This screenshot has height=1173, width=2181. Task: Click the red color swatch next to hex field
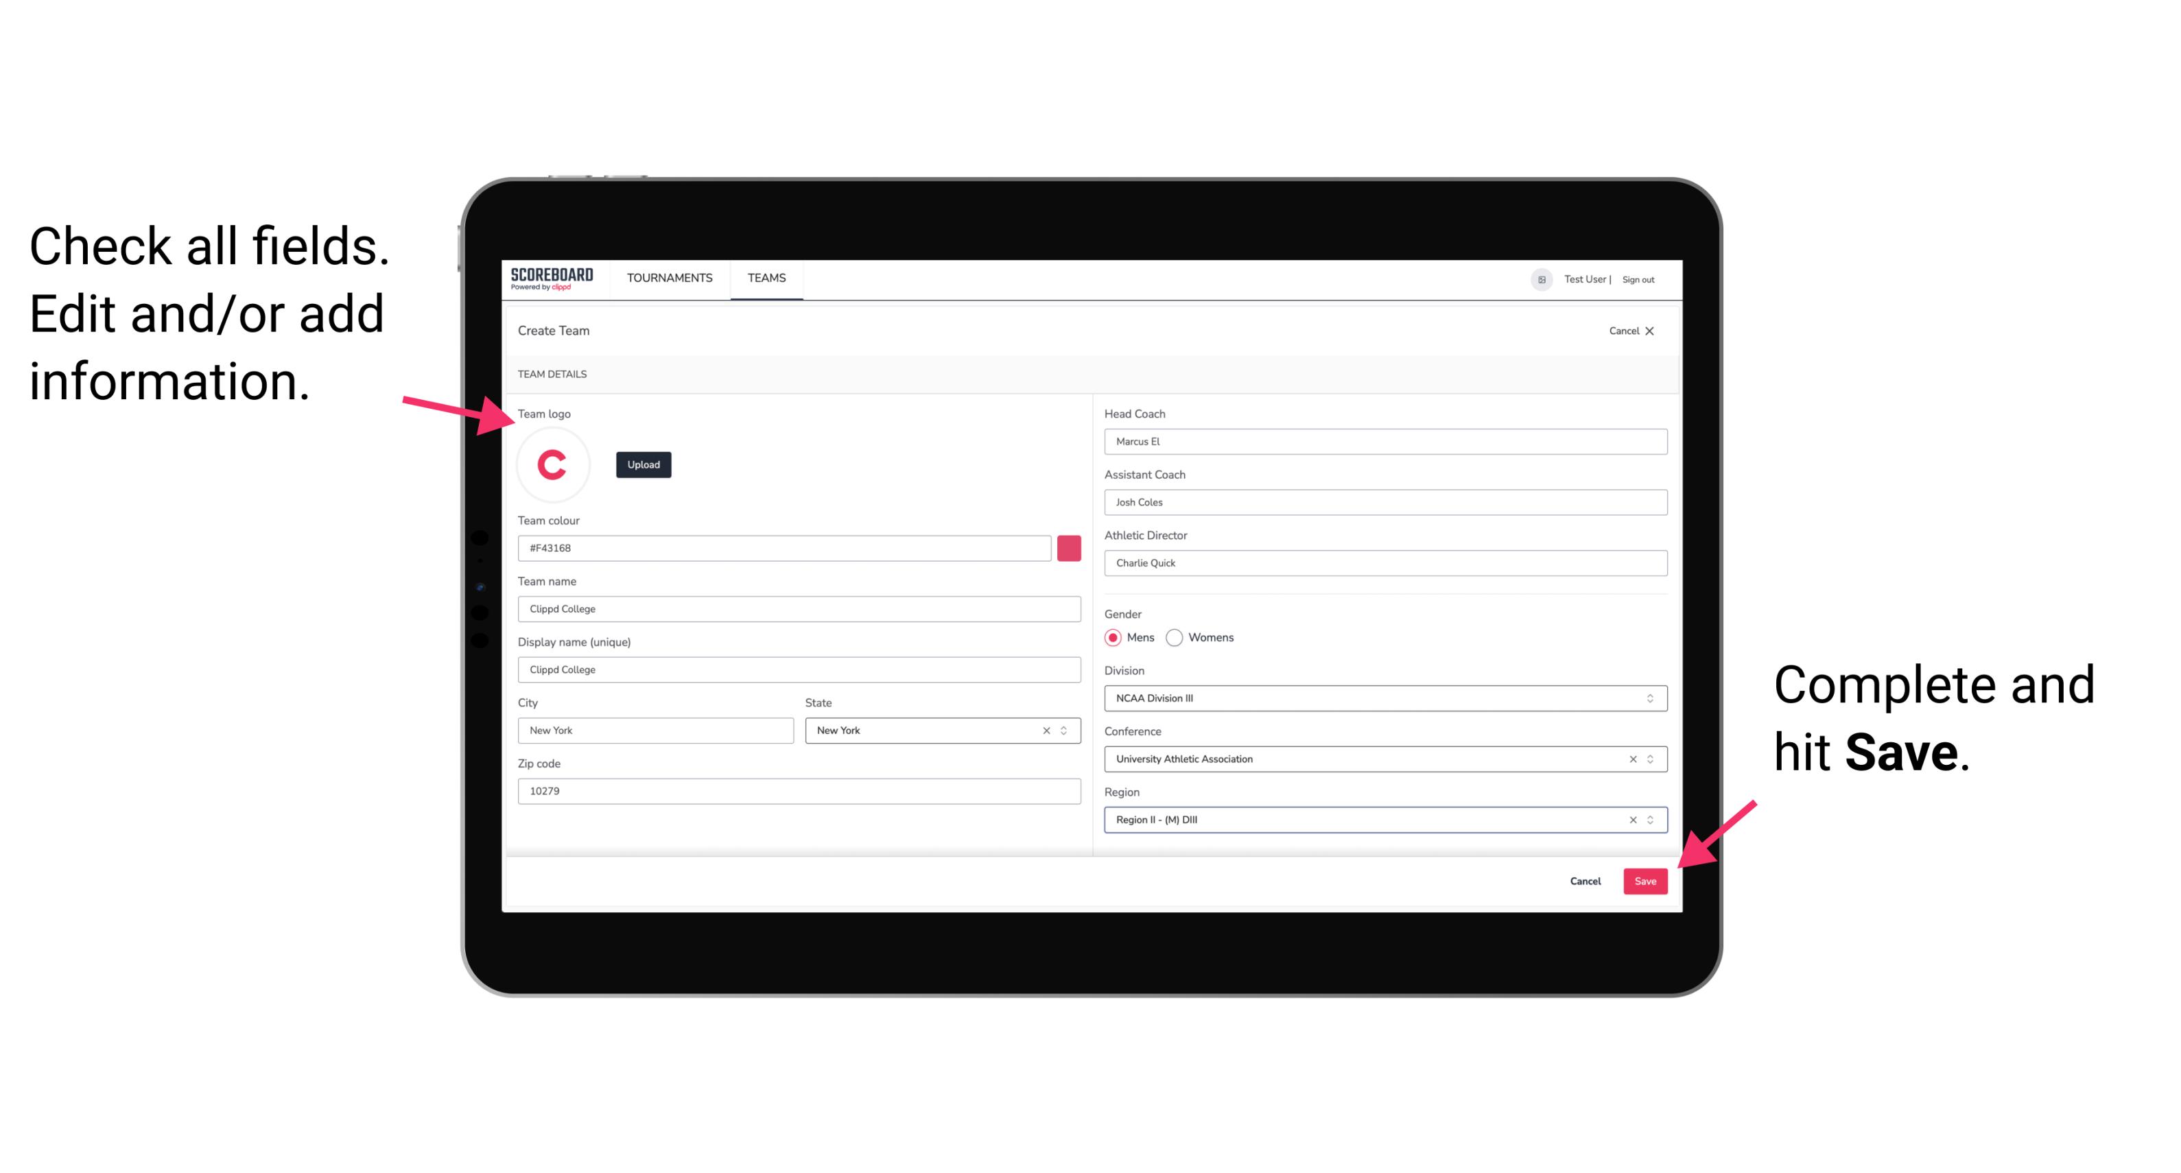pyautogui.click(x=1069, y=547)
